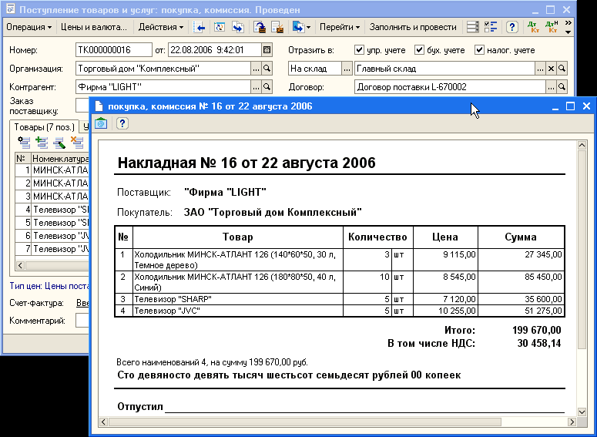Send the printed invoice by email icon

click(101, 123)
